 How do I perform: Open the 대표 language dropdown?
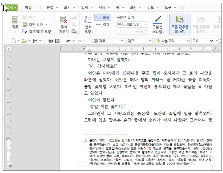[x=150, y=41]
